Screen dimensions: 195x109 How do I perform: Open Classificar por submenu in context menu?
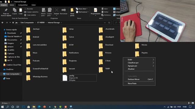point(139,63)
